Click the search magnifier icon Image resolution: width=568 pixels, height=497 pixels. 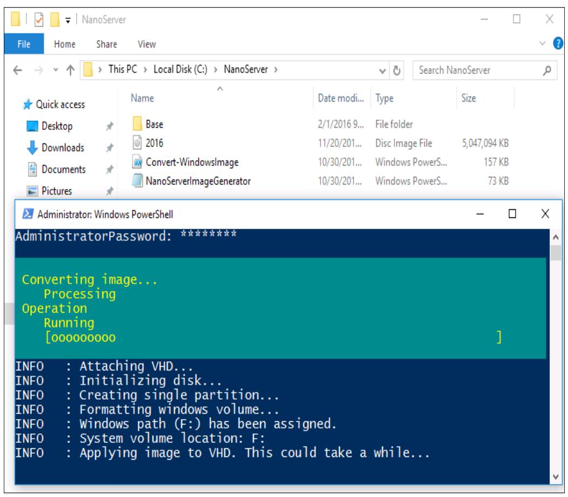click(547, 70)
